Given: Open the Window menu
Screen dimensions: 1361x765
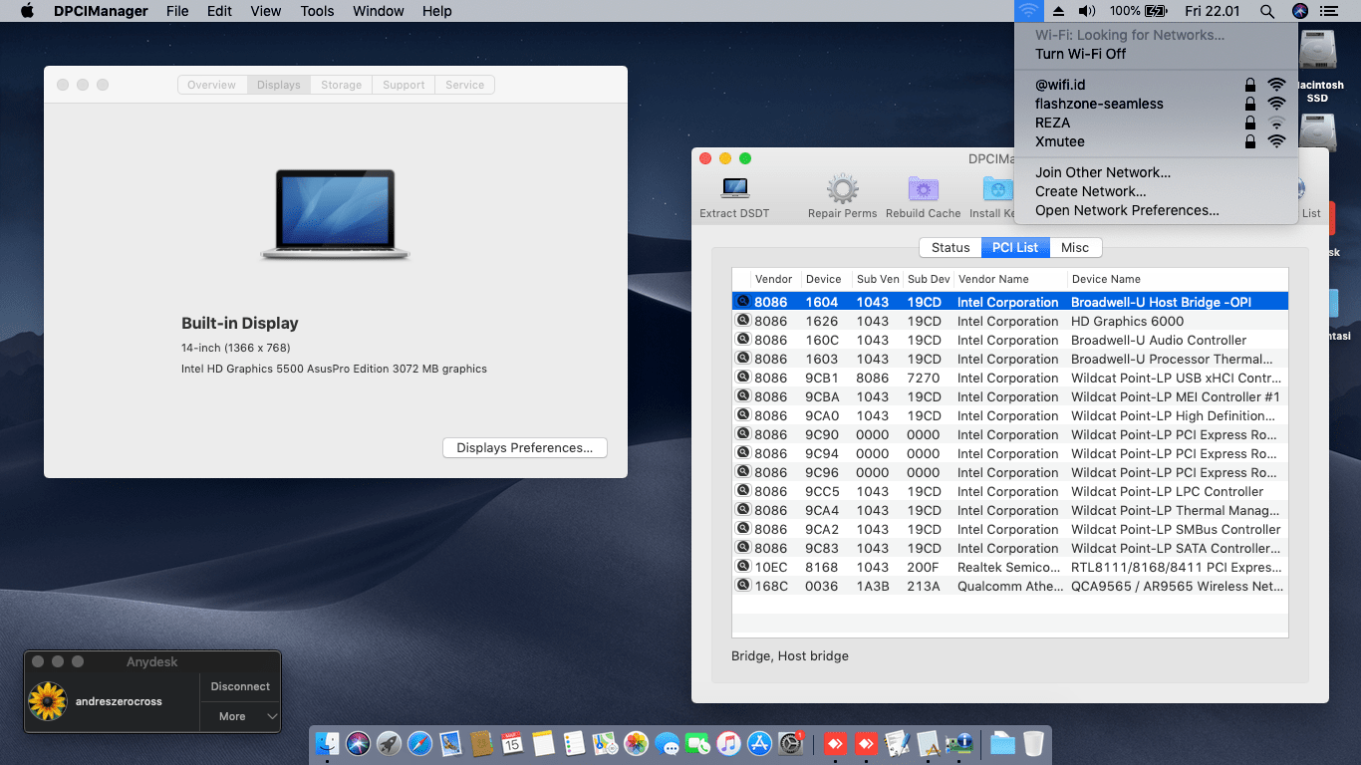Looking at the screenshot, I should 379,11.
